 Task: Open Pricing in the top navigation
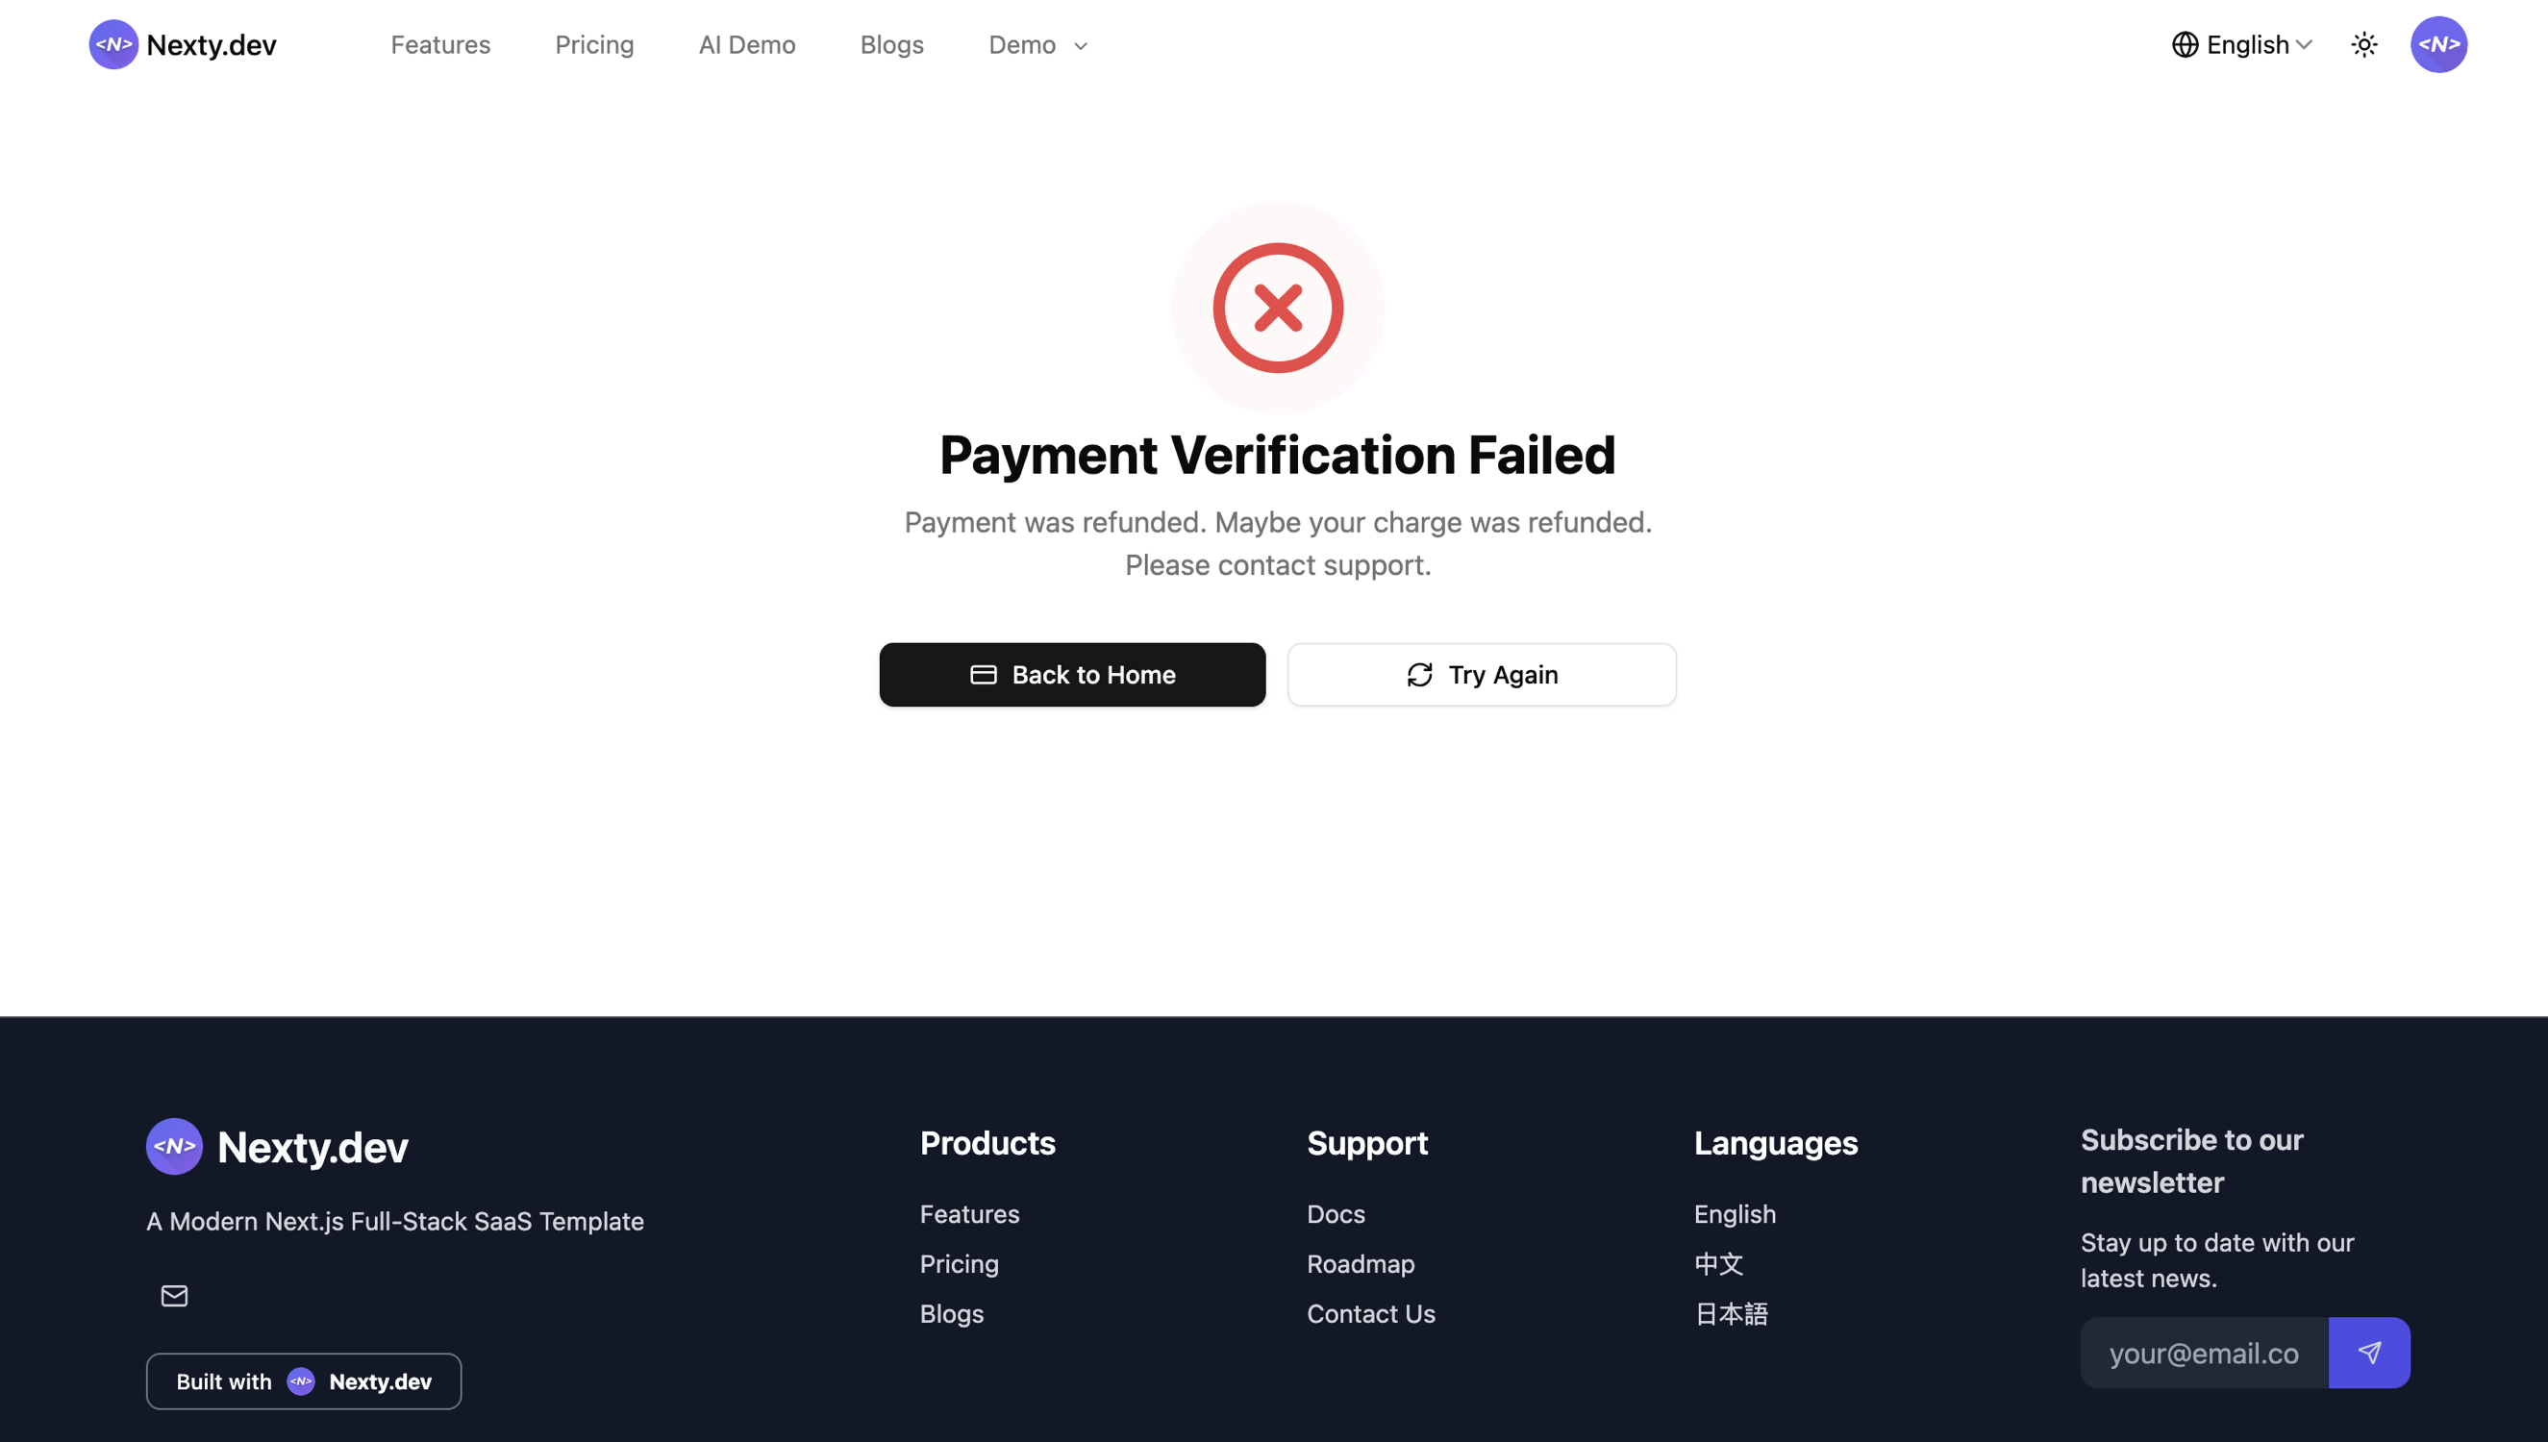(x=594, y=44)
